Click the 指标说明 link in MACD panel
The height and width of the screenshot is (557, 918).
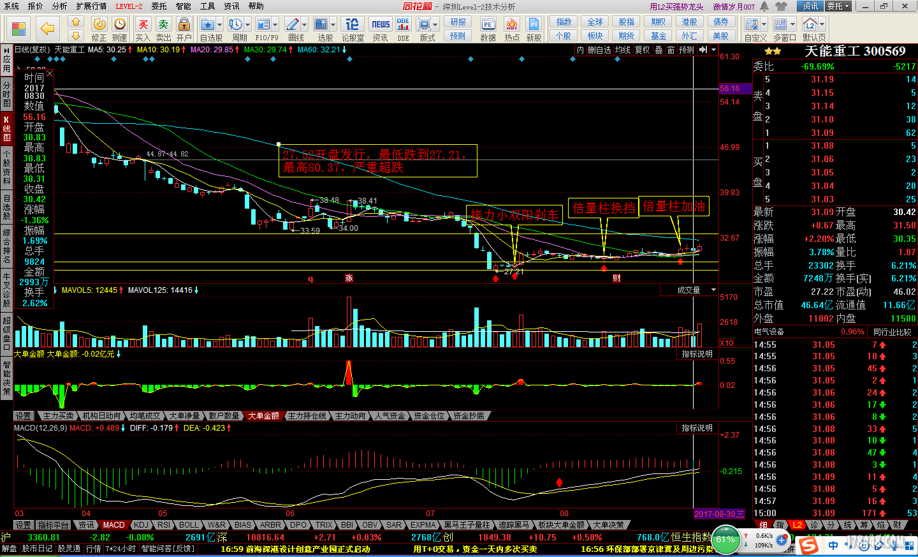(x=697, y=428)
